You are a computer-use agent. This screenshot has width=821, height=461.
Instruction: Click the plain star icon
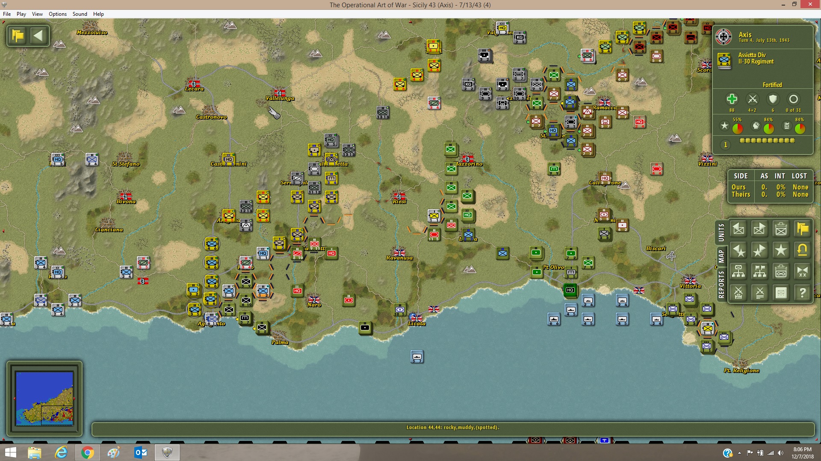coord(781,251)
